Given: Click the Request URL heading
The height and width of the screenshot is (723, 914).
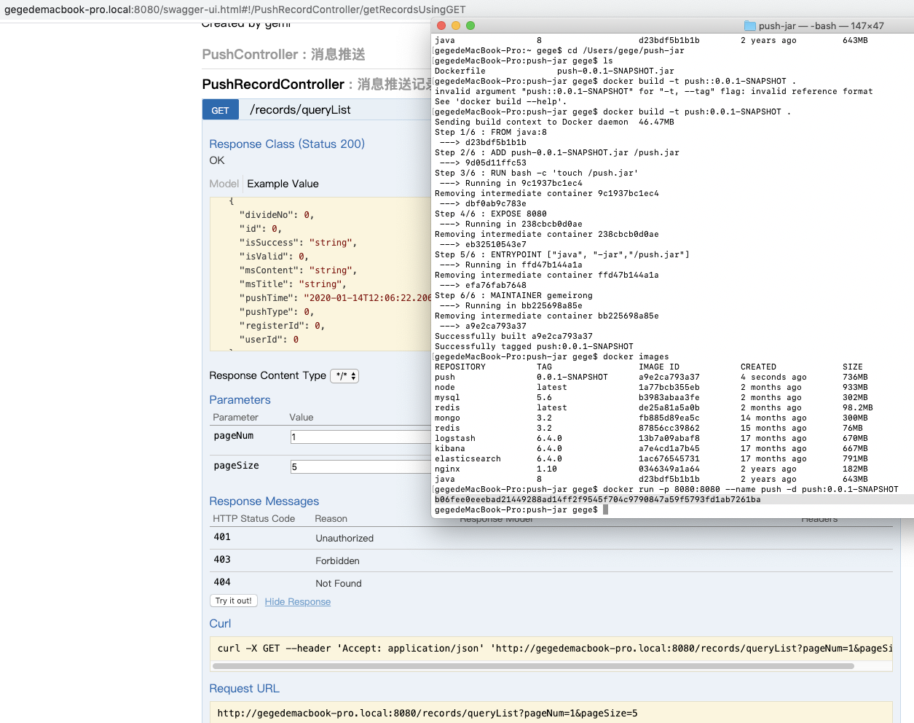Looking at the screenshot, I should click(244, 689).
